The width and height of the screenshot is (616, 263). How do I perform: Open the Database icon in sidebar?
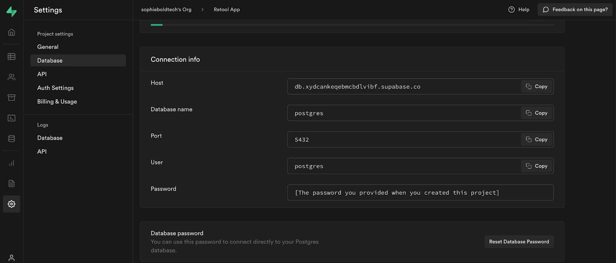(11, 139)
